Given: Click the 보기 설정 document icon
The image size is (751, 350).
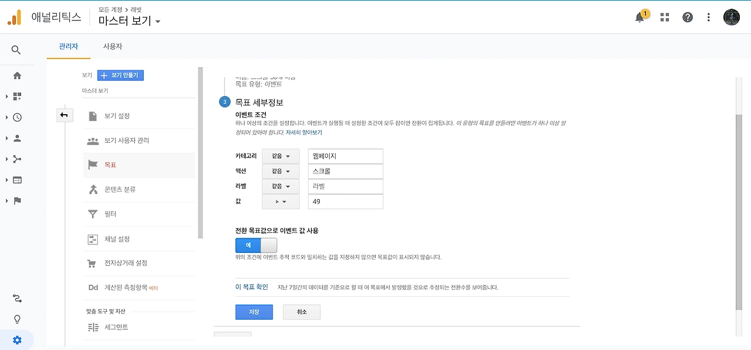Looking at the screenshot, I should (93, 116).
